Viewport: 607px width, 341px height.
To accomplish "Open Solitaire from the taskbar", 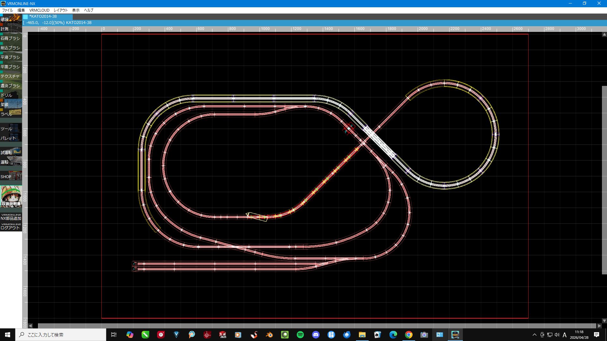I will (378, 335).
